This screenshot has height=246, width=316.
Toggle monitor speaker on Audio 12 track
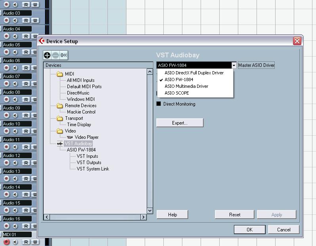coord(15,163)
